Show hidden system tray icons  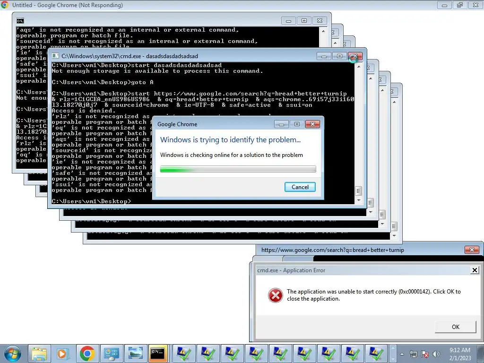pos(402,354)
